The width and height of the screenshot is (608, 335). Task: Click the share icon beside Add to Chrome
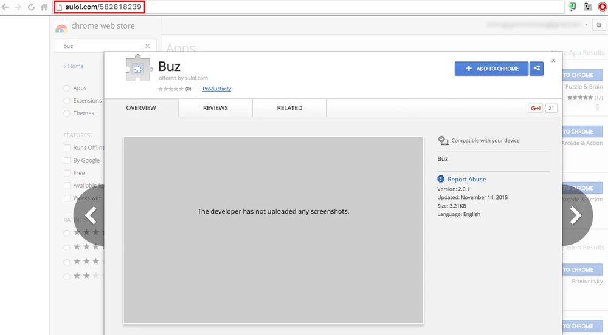coord(536,69)
